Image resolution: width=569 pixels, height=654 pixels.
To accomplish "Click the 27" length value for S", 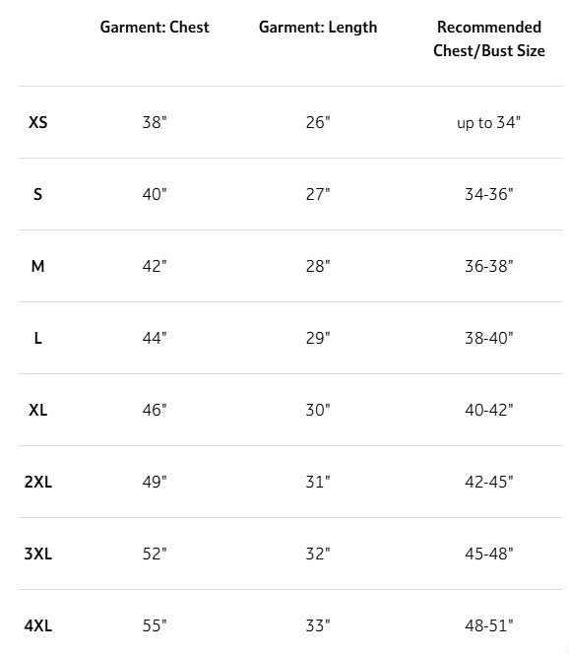I will click(x=318, y=194).
